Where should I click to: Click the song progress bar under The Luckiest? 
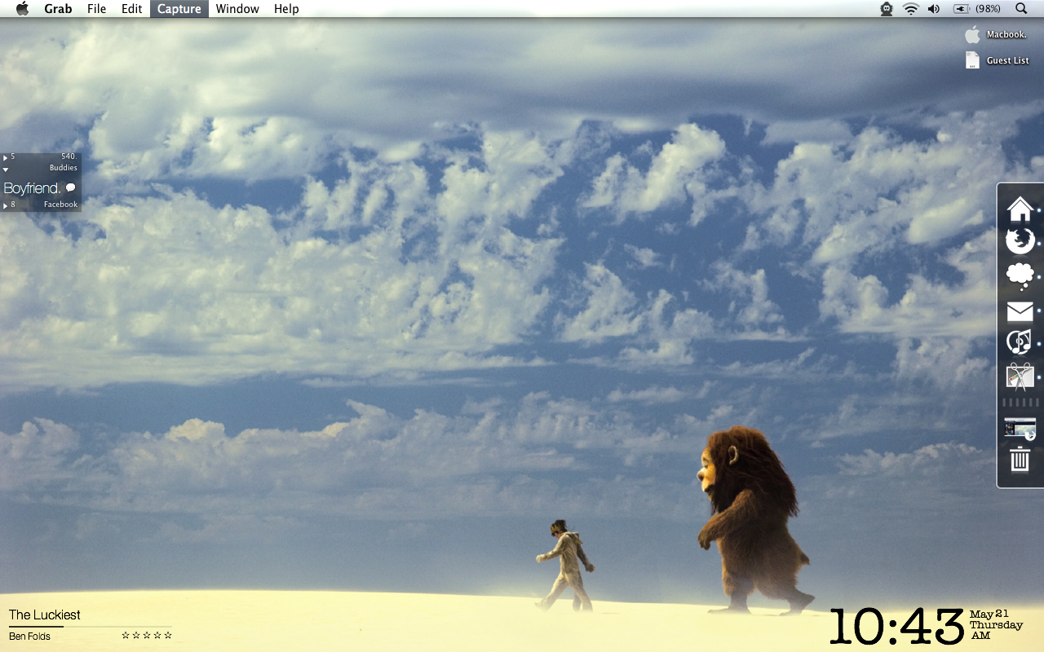click(90, 627)
